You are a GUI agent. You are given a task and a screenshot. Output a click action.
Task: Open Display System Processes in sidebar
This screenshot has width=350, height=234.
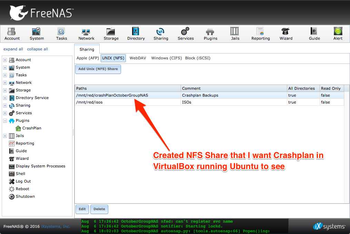click(x=37, y=166)
